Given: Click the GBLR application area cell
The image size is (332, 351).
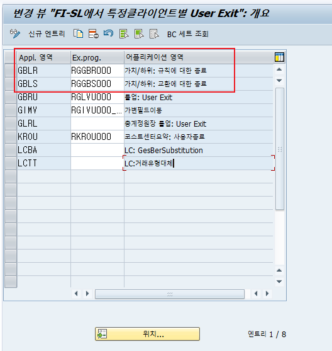Looking at the screenshot, I should [x=44, y=71].
